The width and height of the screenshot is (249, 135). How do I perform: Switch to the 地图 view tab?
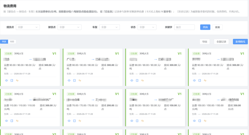tap(12, 42)
